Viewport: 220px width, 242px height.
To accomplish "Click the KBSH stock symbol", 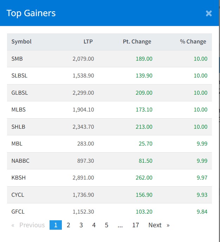I will [18, 178].
